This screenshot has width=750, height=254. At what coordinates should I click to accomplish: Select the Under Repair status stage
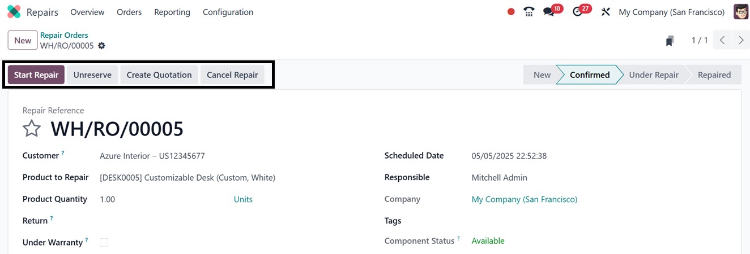[653, 75]
